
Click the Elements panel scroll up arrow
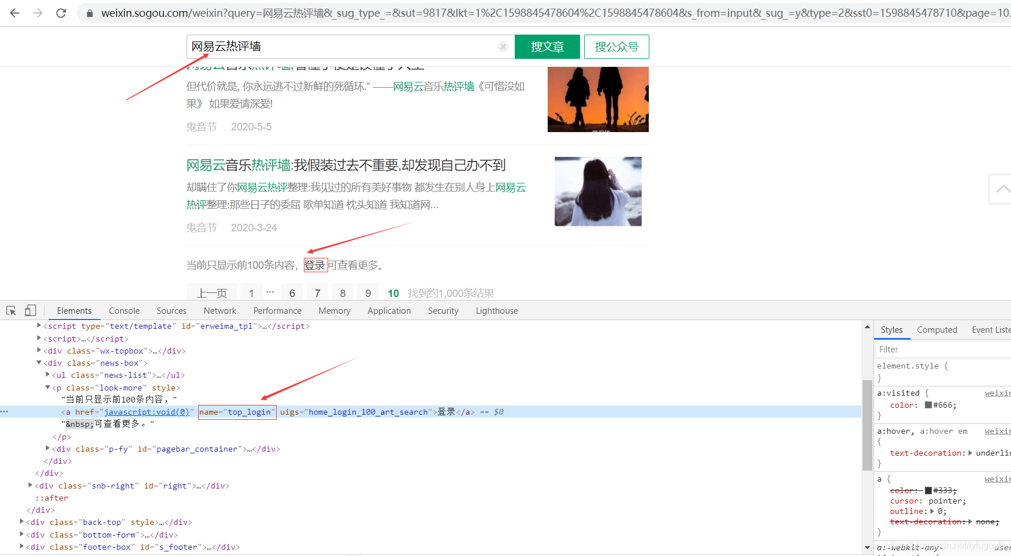tap(867, 327)
